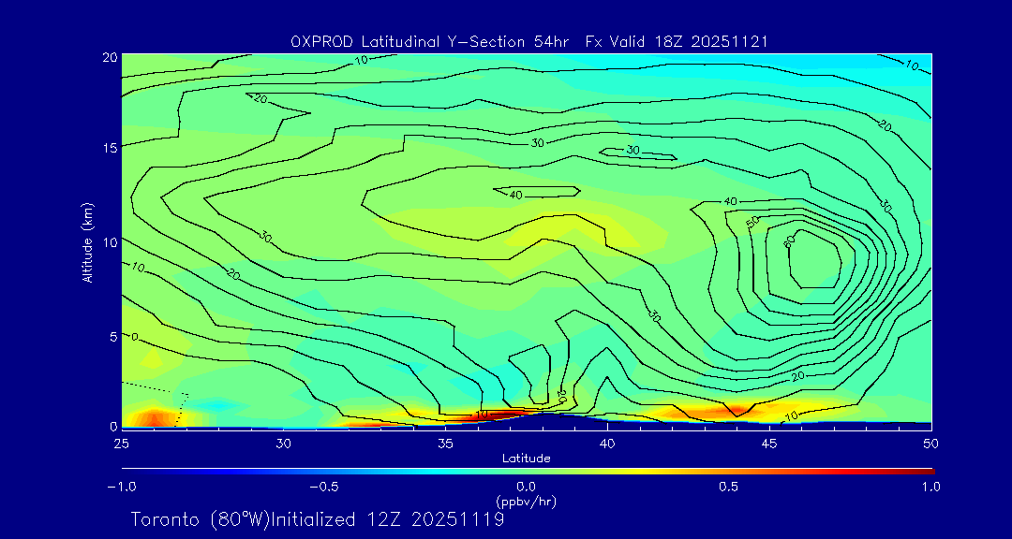Click the 60 contour label in the plot

click(789, 240)
